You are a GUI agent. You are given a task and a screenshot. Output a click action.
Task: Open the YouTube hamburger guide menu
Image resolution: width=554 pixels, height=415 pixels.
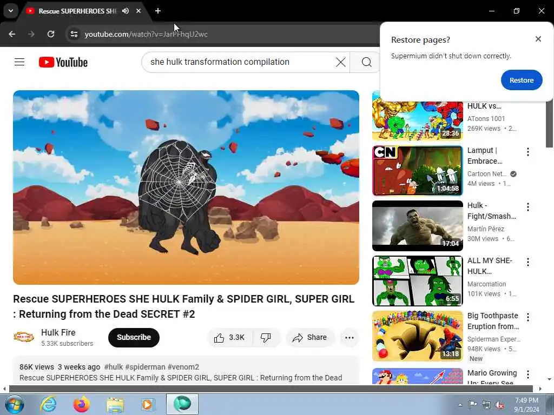tap(19, 62)
